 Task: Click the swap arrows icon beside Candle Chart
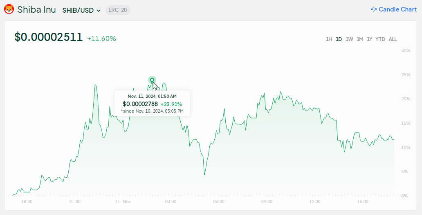[x=373, y=9]
